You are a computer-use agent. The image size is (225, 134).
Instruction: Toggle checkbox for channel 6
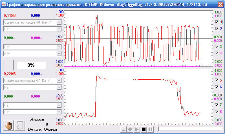pos(217,87)
